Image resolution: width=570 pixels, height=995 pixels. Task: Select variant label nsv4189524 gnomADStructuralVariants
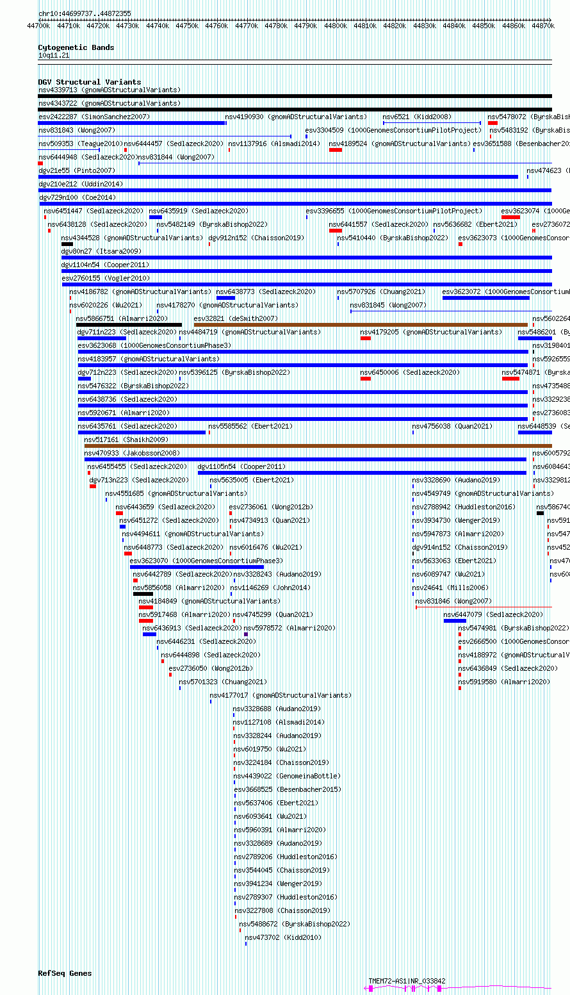pyautogui.click(x=400, y=144)
